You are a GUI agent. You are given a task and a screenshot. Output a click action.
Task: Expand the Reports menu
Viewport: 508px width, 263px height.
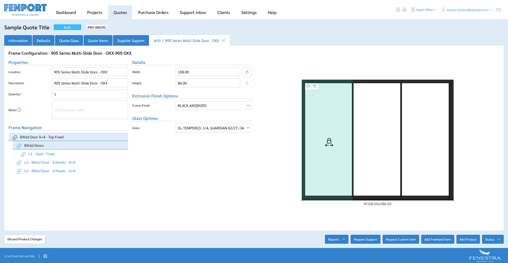click(337, 239)
